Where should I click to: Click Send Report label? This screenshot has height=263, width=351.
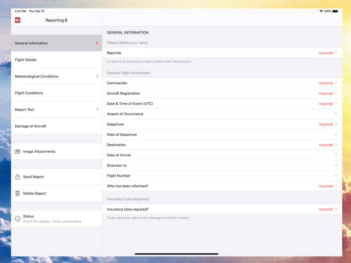pos(34,177)
